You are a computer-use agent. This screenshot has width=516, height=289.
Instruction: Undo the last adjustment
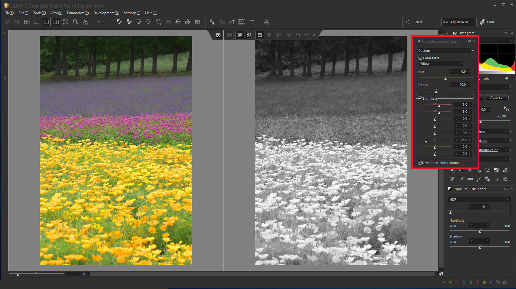tap(100, 22)
